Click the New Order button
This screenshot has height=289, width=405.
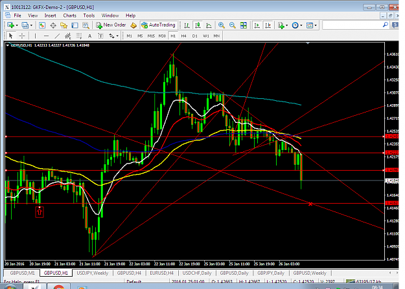[111, 25]
